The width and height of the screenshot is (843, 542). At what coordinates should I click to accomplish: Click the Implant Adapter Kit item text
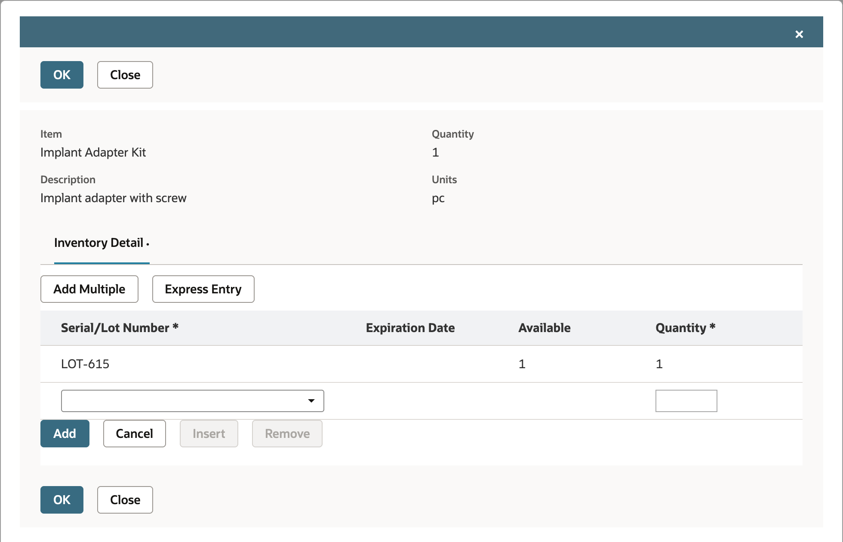tap(93, 152)
